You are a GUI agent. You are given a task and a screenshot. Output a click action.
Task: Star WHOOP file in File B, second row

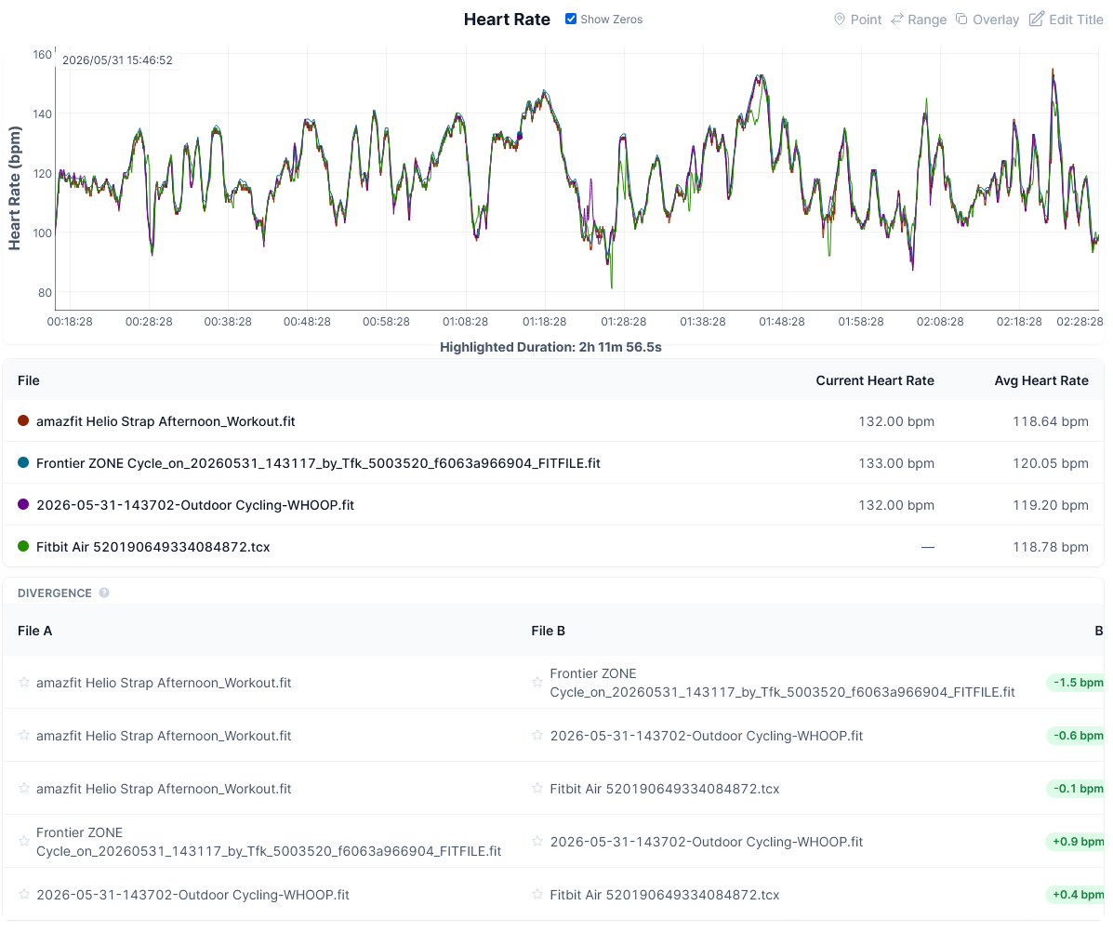537,736
